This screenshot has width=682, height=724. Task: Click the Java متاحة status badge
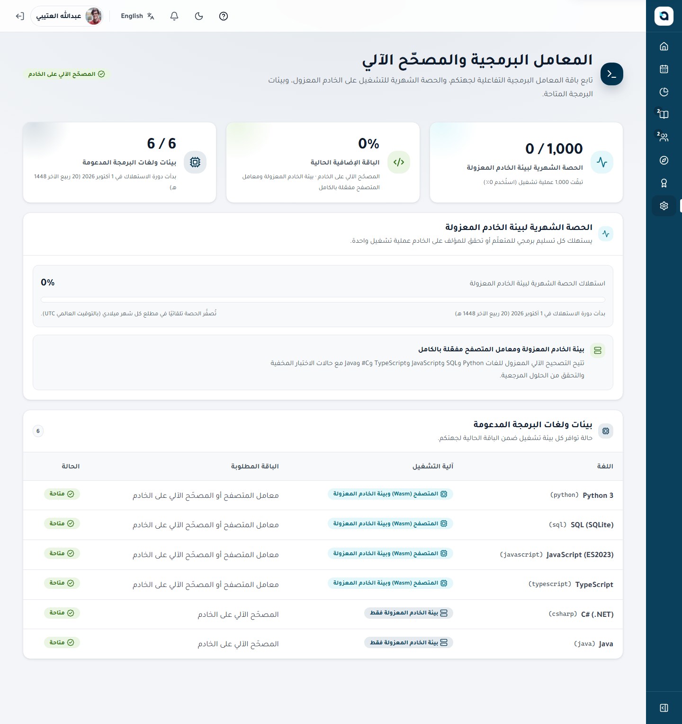62,642
